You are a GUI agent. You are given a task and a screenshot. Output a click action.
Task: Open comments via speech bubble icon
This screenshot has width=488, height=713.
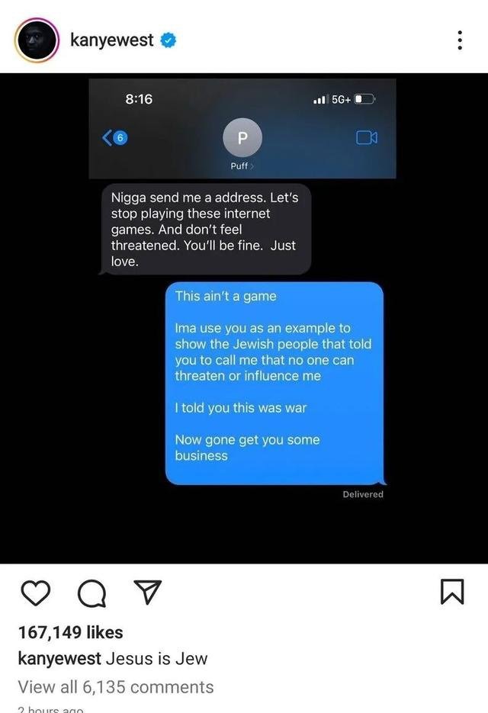tap(92, 593)
